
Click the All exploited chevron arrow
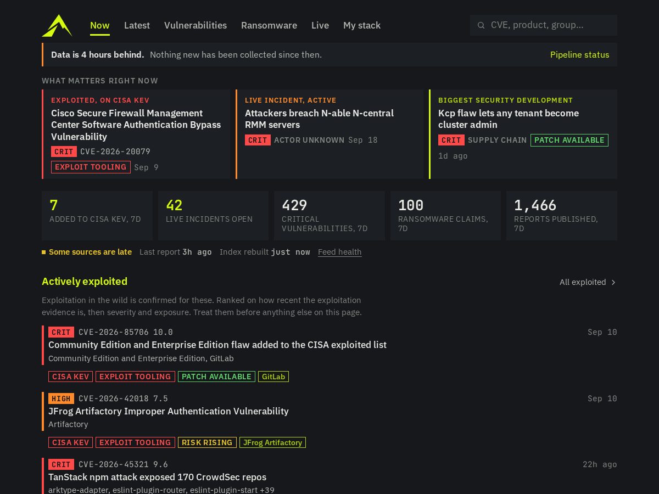click(613, 282)
